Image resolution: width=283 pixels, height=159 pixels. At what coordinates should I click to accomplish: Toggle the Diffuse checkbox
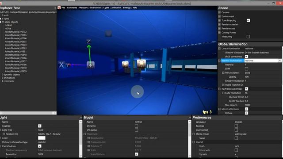point(246,113)
